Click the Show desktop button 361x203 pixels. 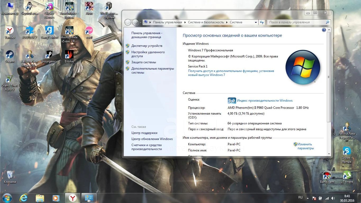359,198
